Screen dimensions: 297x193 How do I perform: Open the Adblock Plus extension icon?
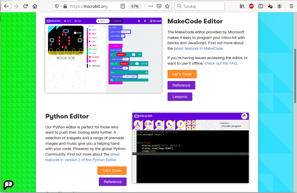coord(251,6)
